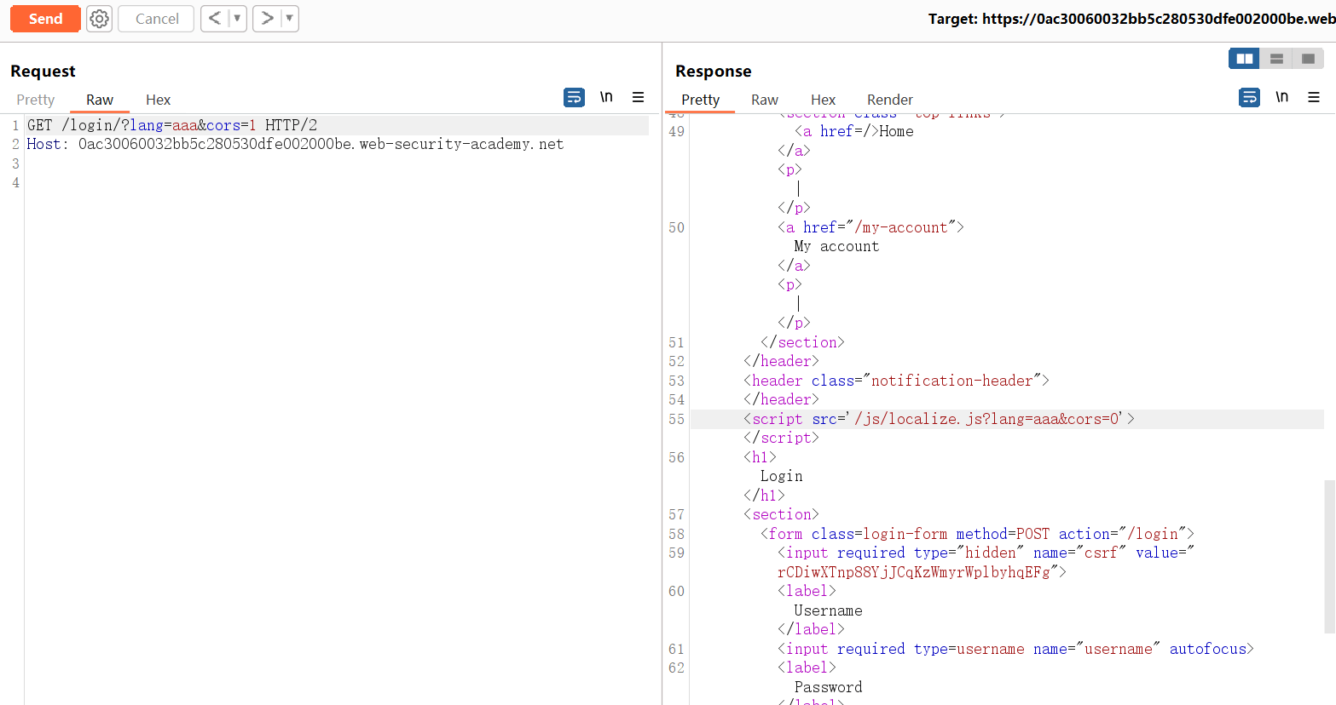Expand the forward history dropdown arrow

289,19
